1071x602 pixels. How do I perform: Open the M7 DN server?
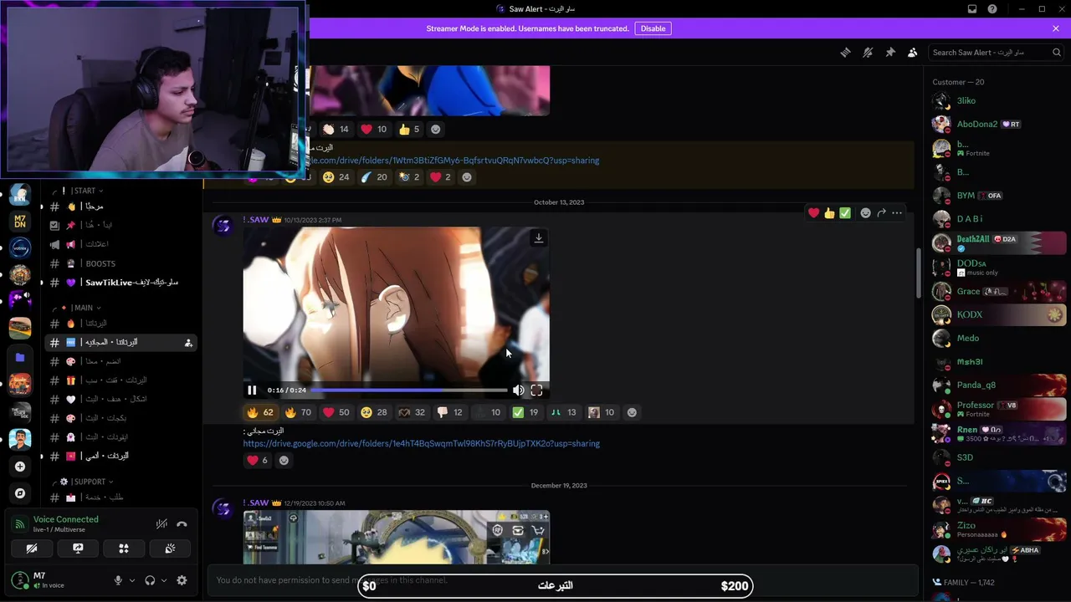click(20, 222)
